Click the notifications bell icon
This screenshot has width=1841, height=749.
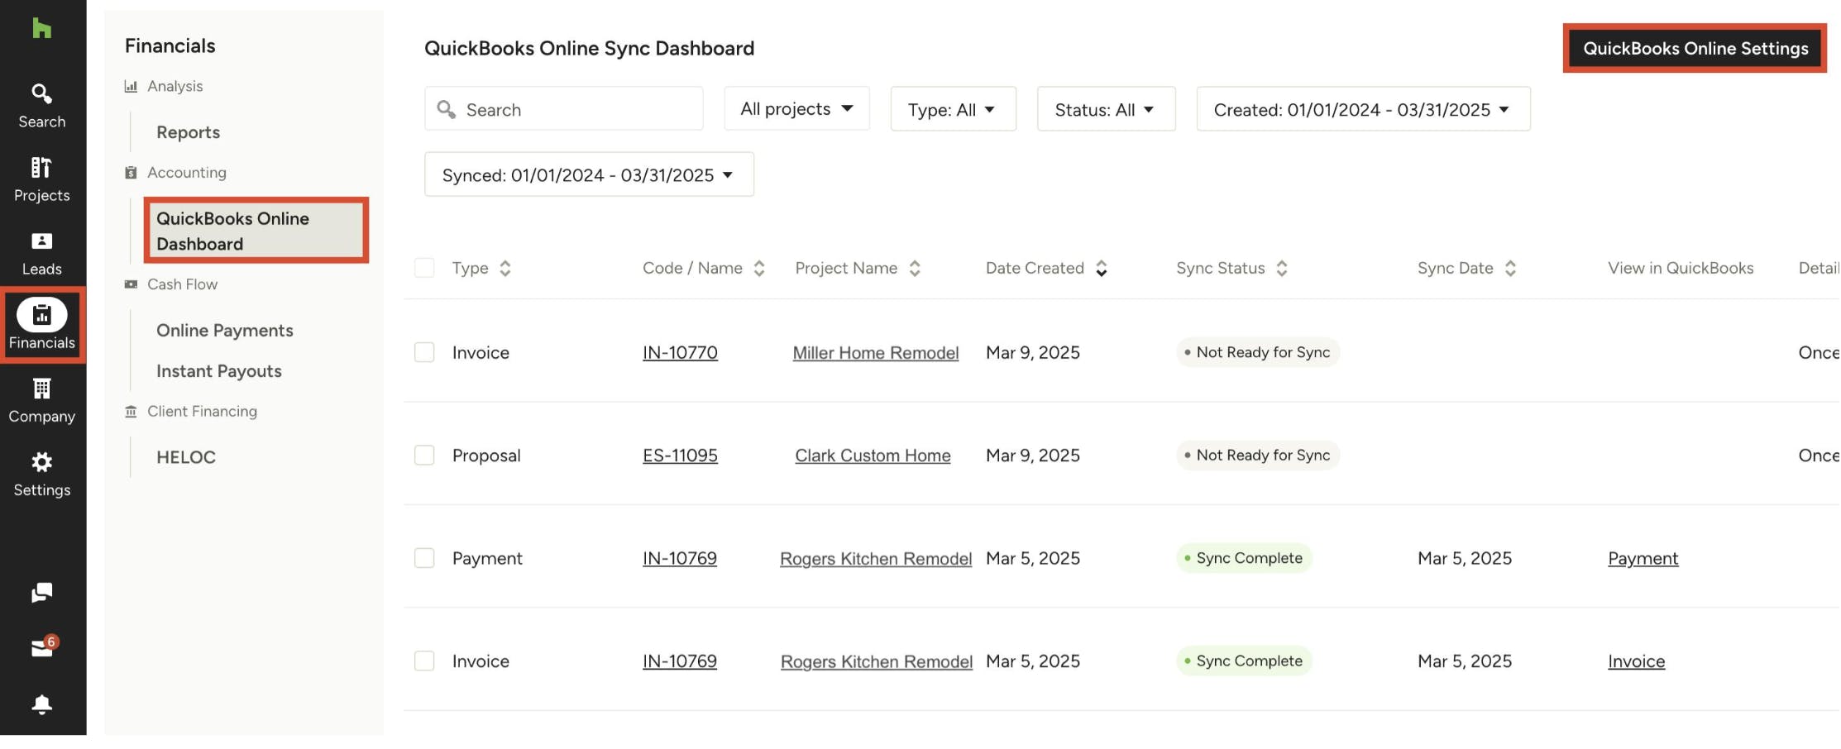pyautogui.click(x=41, y=704)
